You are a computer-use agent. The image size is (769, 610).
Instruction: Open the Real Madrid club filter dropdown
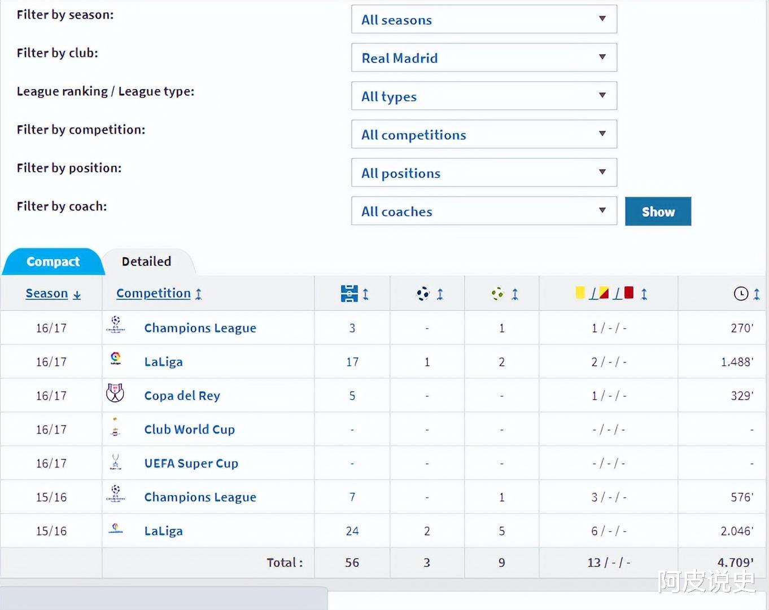(x=484, y=58)
